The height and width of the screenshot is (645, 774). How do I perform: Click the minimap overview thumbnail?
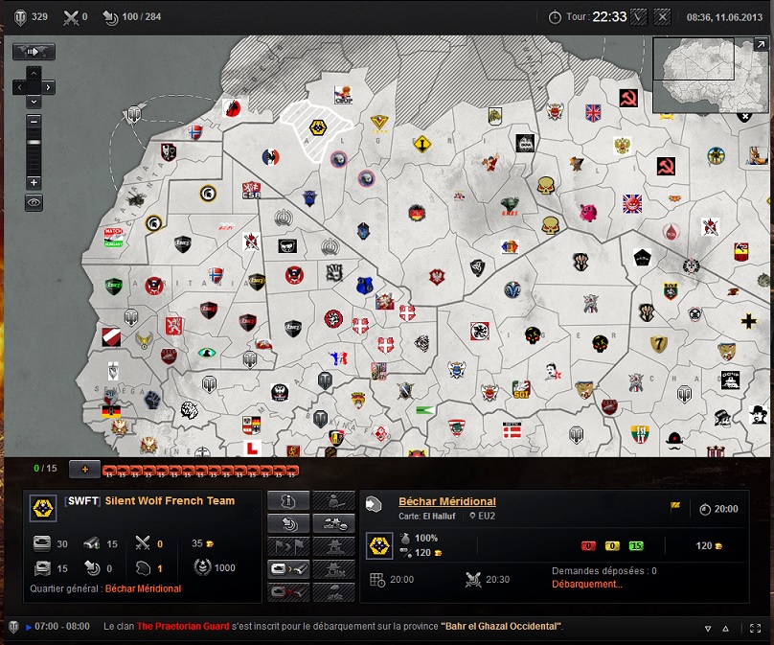click(711, 75)
